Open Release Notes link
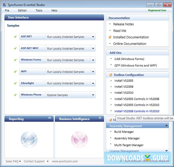 [x=124, y=24]
